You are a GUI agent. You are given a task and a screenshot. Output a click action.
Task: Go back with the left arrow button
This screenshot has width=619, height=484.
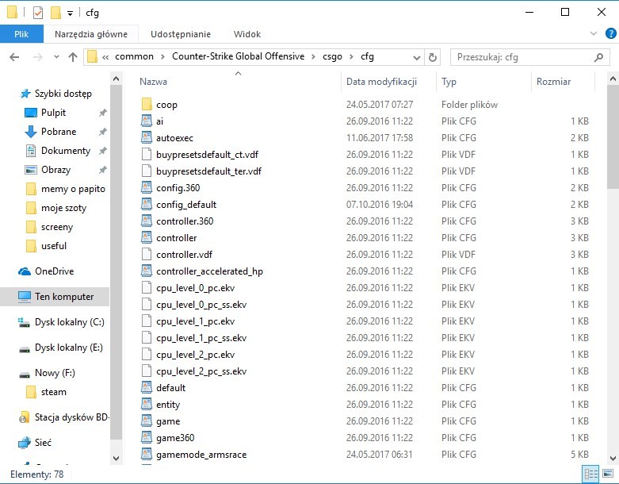click(14, 57)
